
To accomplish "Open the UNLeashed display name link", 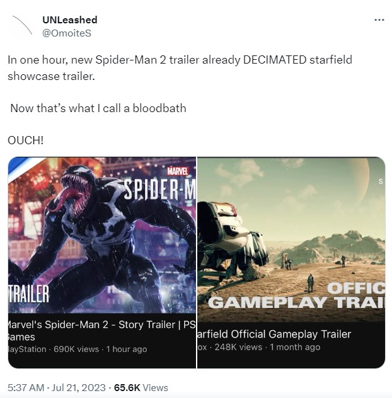I will (x=69, y=20).
